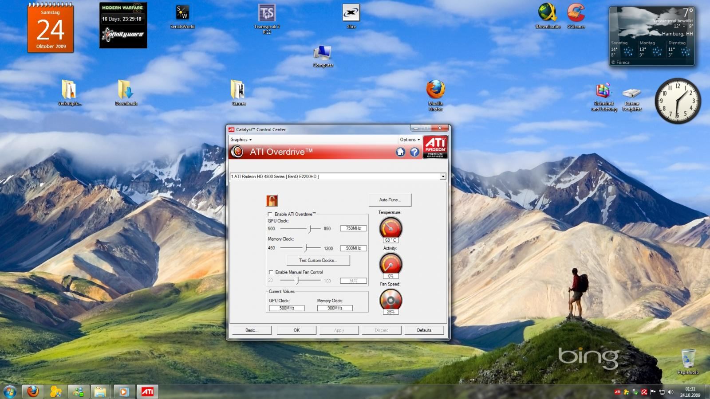Open Windows Explorer taskbar icon
Image resolution: width=710 pixels, height=399 pixels.
click(100, 392)
